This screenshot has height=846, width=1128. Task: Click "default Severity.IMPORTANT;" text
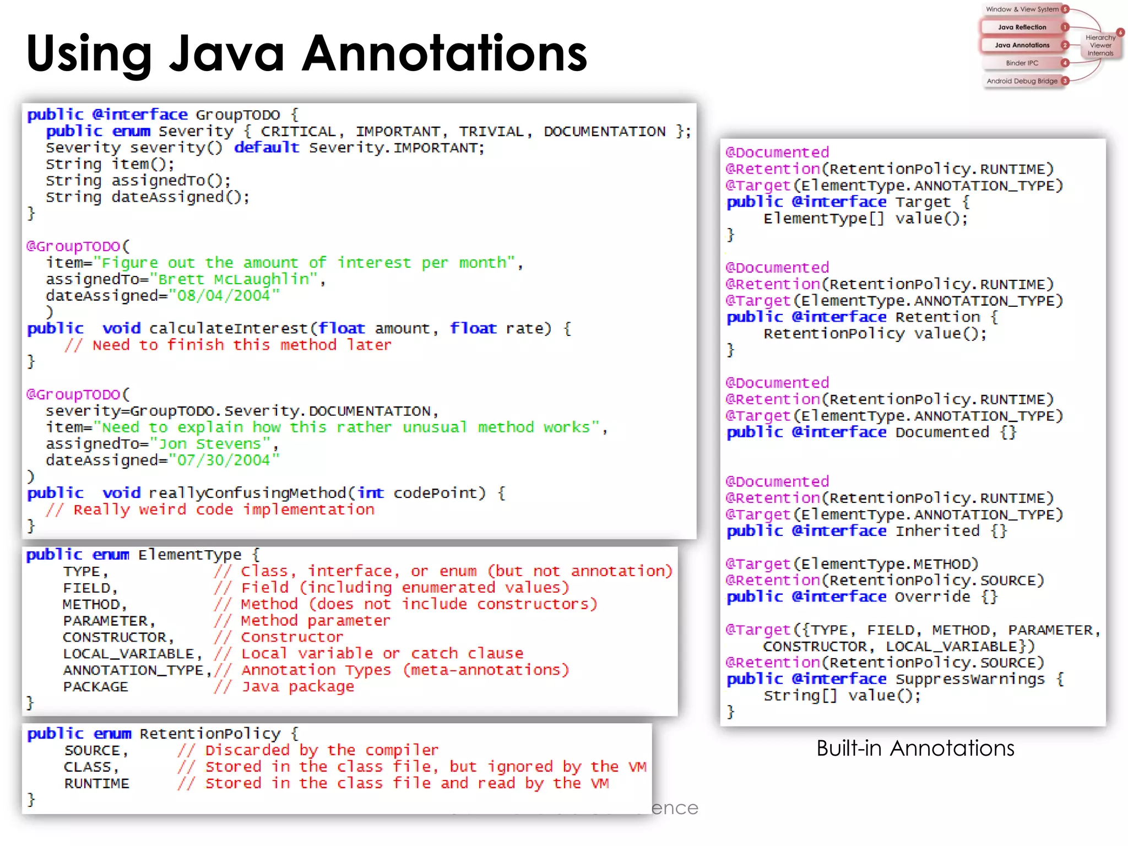click(x=359, y=148)
